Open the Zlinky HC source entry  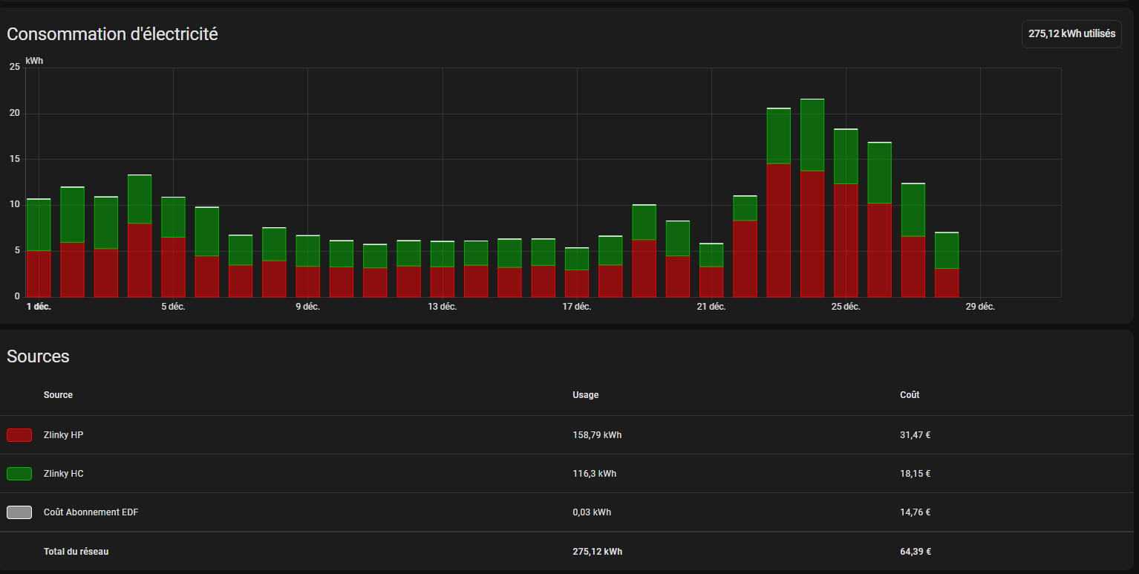point(63,474)
